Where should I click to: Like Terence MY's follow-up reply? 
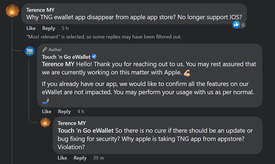pyautogui.click(x=62, y=158)
